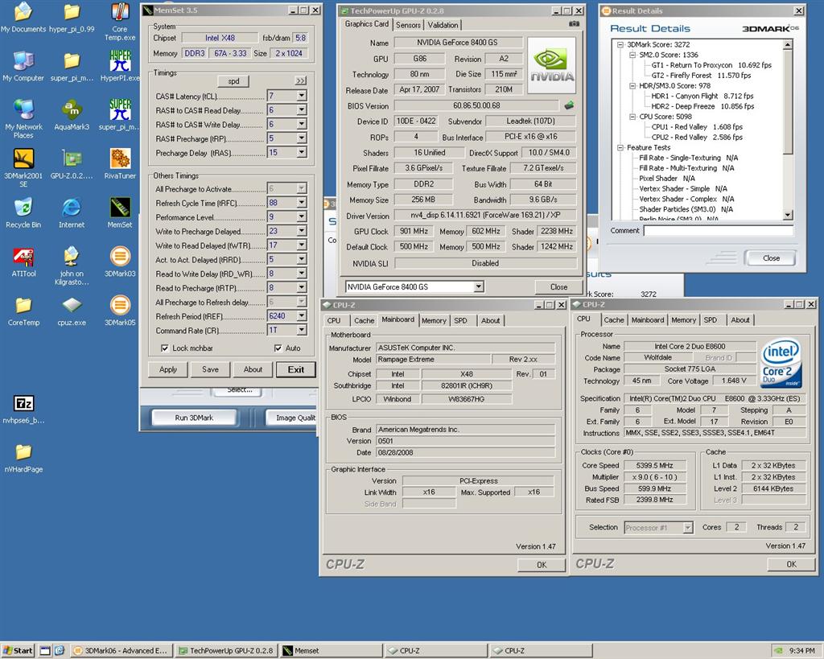Open the Precharge Delay (tRAS) dropdown
The image size is (824, 659).
point(302,152)
